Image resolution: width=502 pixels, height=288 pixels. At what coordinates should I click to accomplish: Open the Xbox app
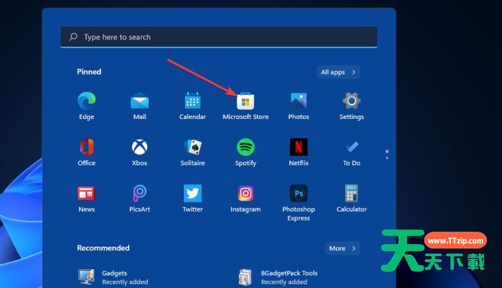tap(139, 152)
